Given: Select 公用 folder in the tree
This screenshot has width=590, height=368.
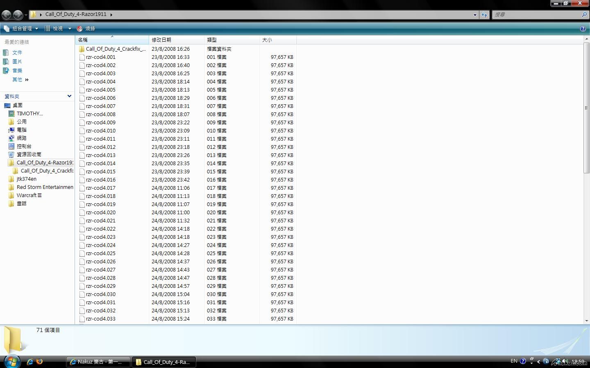Looking at the screenshot, I should coord(22,122).
